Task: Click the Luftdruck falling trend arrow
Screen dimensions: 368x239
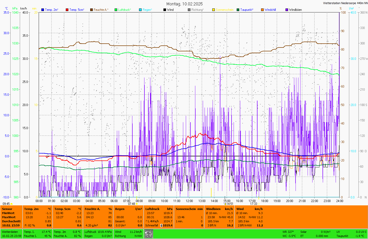Action: click(x=161, y=225)
